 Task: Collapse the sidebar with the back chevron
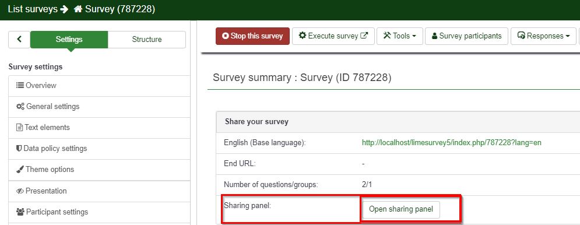point(19,39)
